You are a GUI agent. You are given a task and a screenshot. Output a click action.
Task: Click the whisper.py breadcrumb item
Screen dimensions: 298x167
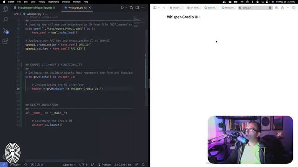tap(32, 14)
